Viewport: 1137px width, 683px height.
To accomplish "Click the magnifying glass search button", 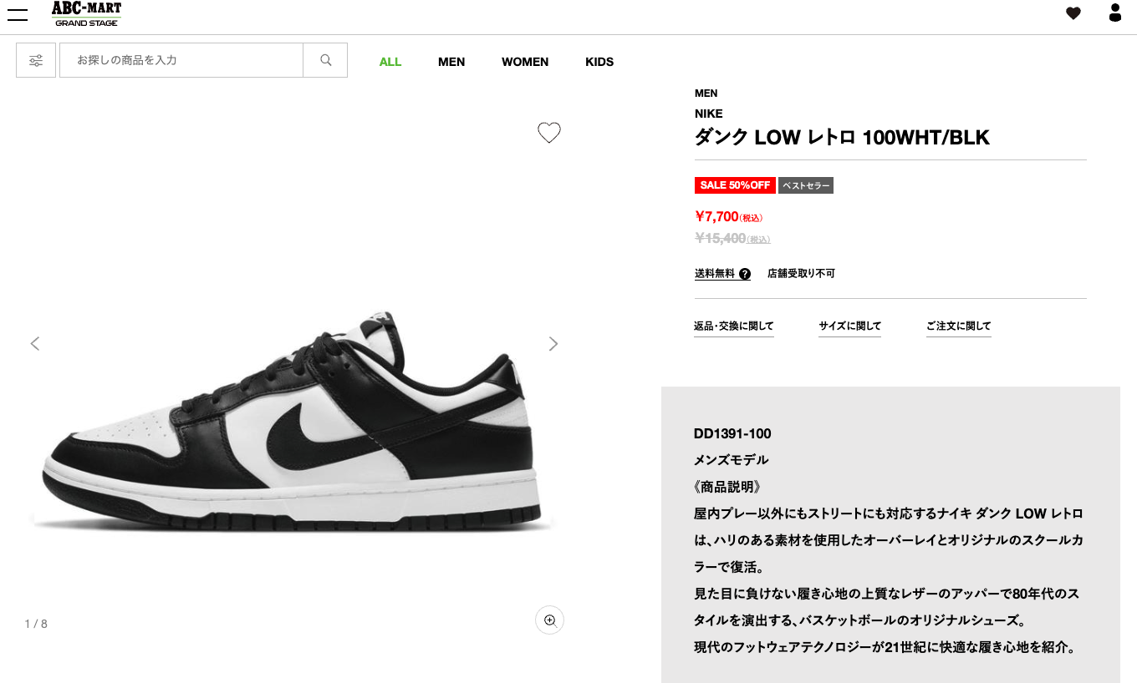I will [325, 60].
